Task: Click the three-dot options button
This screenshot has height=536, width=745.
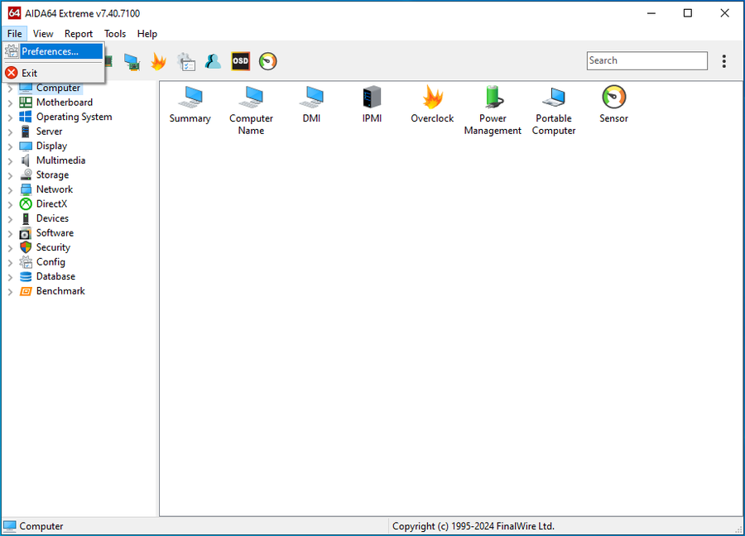Action: 724,61
